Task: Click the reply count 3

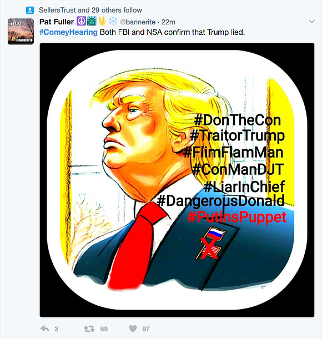Action: point(56,329)
